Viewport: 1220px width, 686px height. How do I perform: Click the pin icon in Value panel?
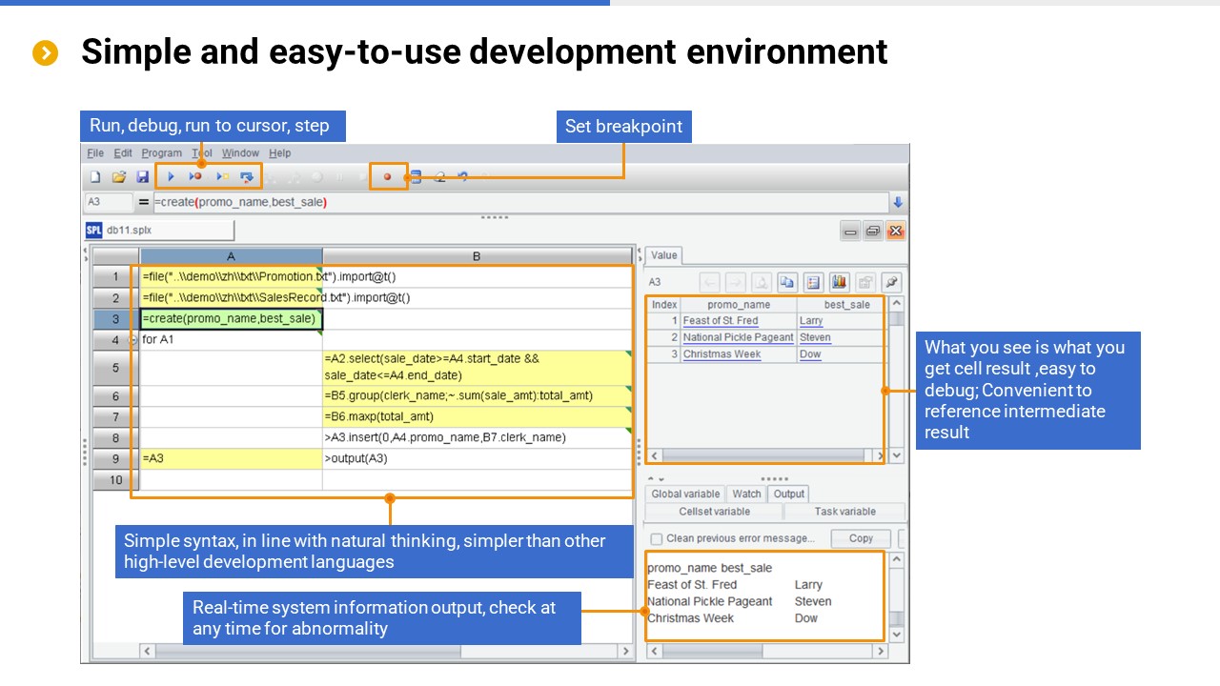(x=890, y=282)
